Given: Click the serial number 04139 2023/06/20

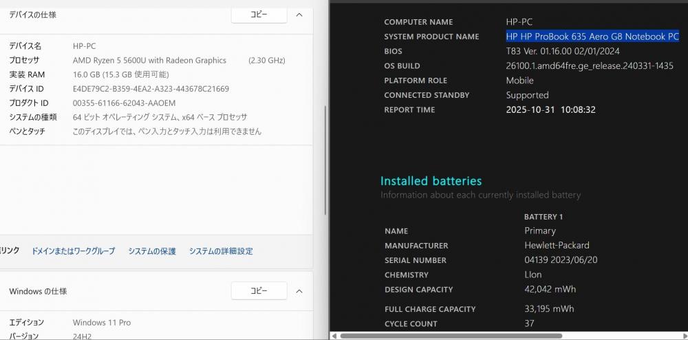Looking at the screenshot, I should (561, 260).
